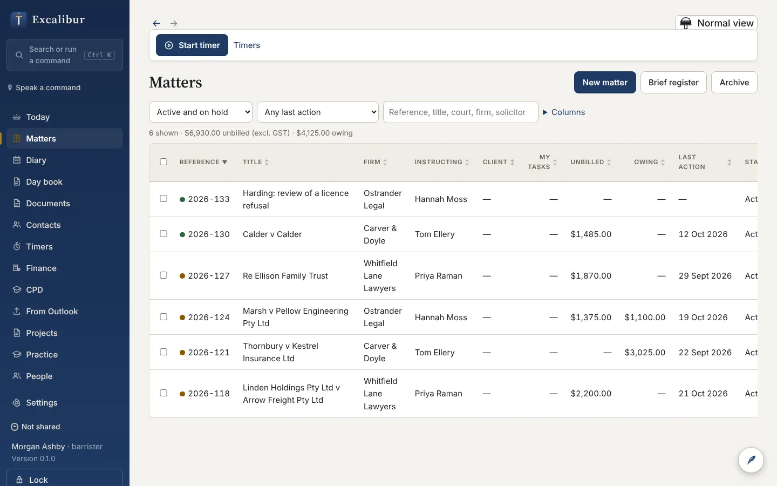Expand the Columns disclosure

click(564, 112)
